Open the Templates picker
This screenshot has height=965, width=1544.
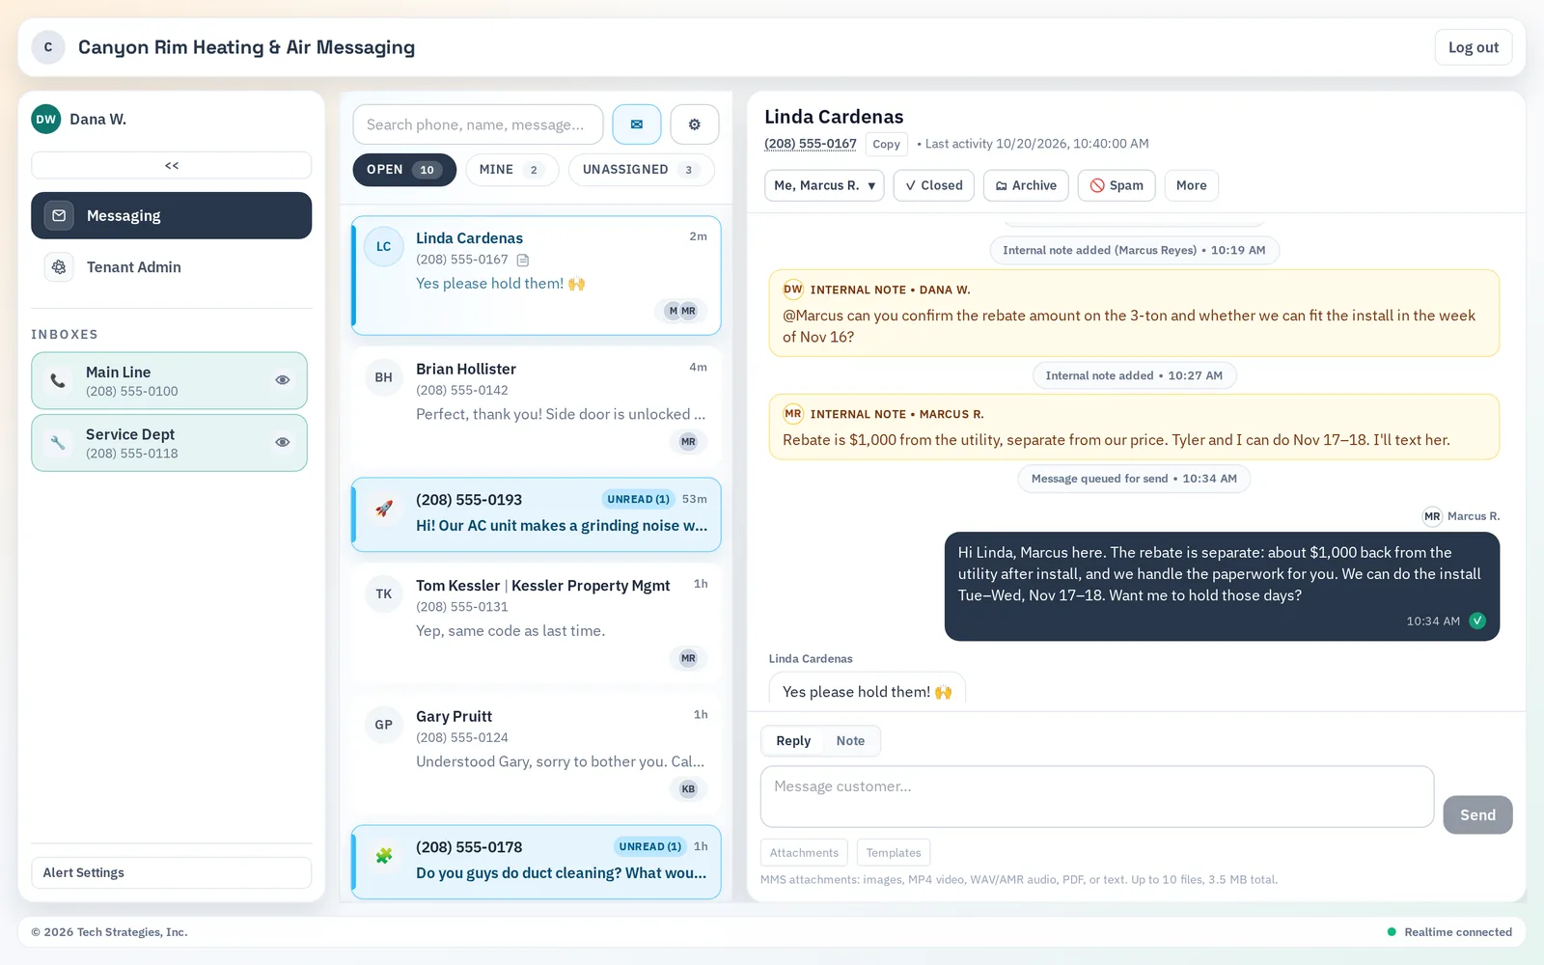894,852
